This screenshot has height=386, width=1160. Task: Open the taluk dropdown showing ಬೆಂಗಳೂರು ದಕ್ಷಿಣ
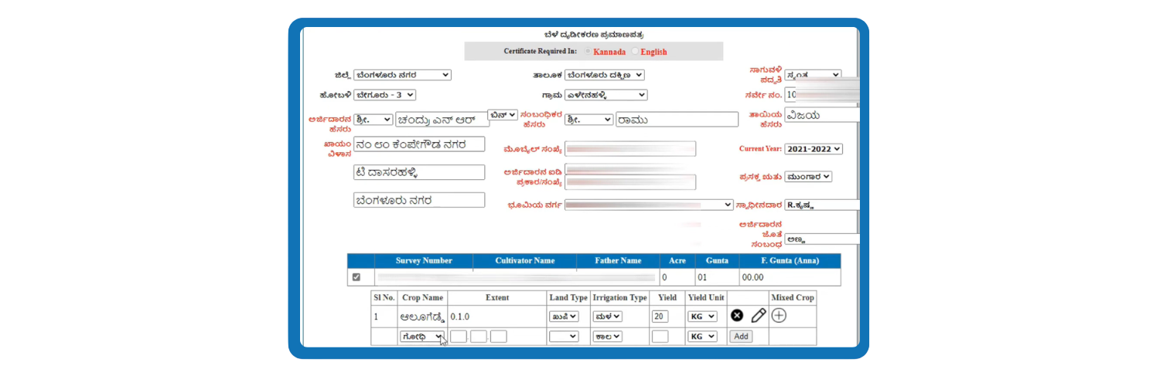[604, 75]
